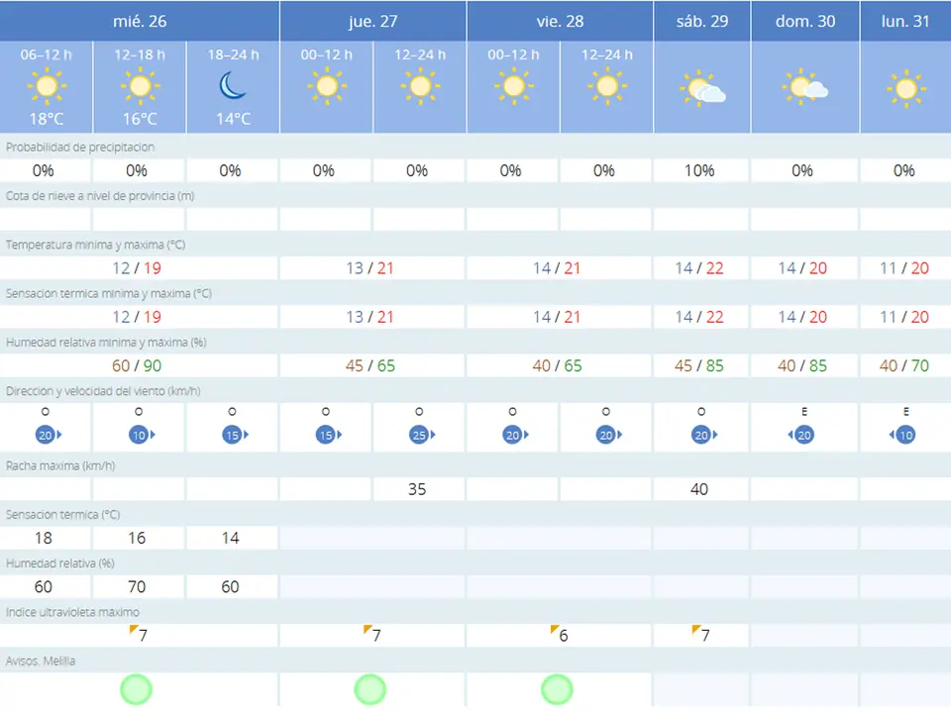
Task: Click the sun icon for mié. 26 06–12 h
Action: pyautogui.click(x=47, y=86)
